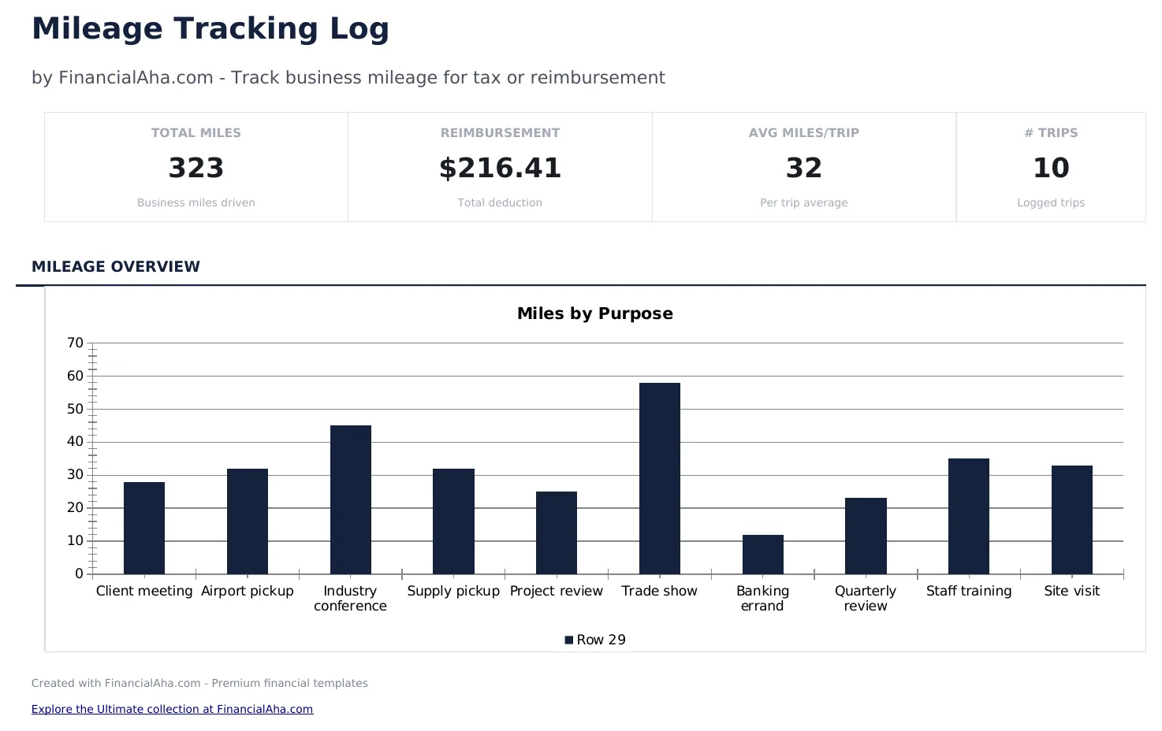Image resolution: width=1162 pixels, height=731 pixels.
Task: Click the TOTAL MILES stat card
Action: 196,166
